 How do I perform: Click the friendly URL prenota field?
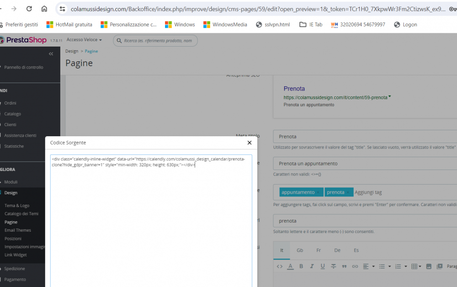click(x=365, y=221)
